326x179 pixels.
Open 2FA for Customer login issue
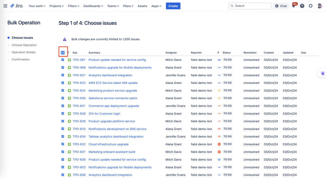104,114
